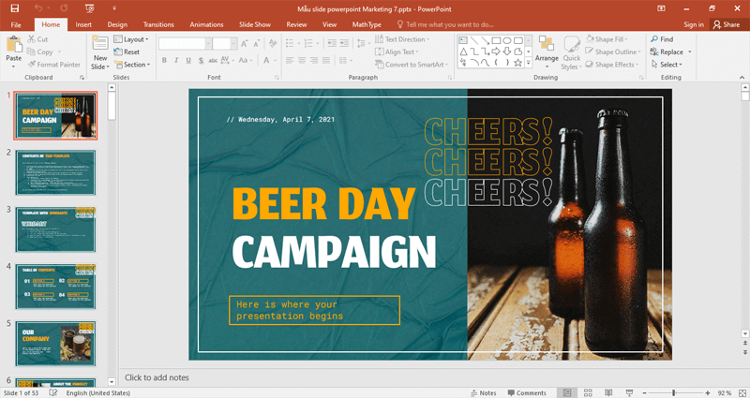Open Select dropdown in Editing

click(x=667, y=64)
